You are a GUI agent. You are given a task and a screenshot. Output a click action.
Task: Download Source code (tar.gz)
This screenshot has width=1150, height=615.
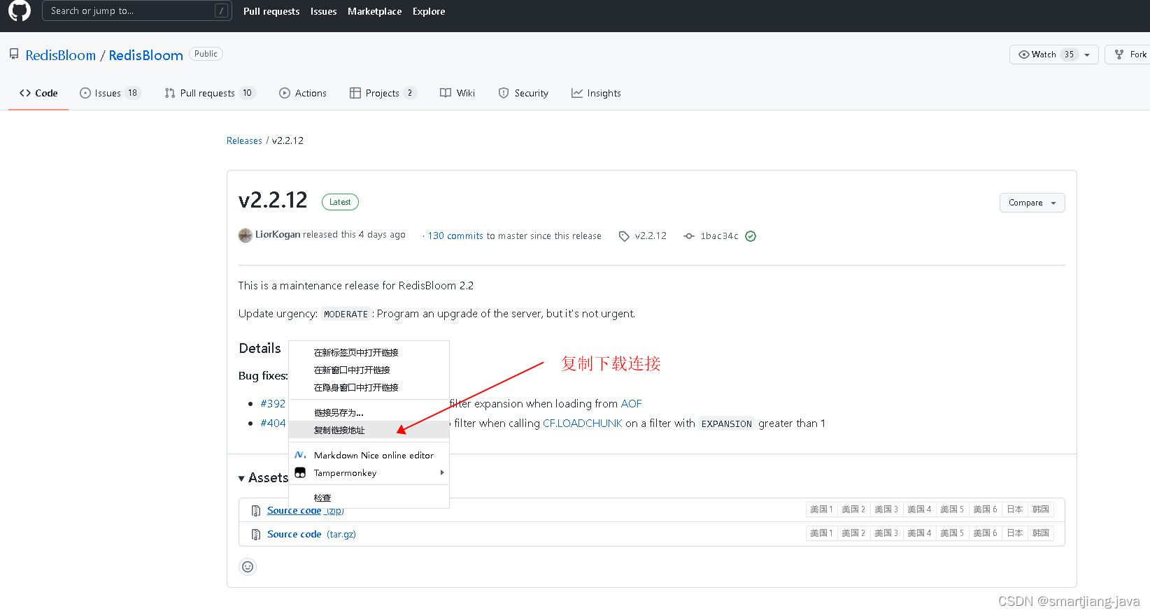[311, 534]
